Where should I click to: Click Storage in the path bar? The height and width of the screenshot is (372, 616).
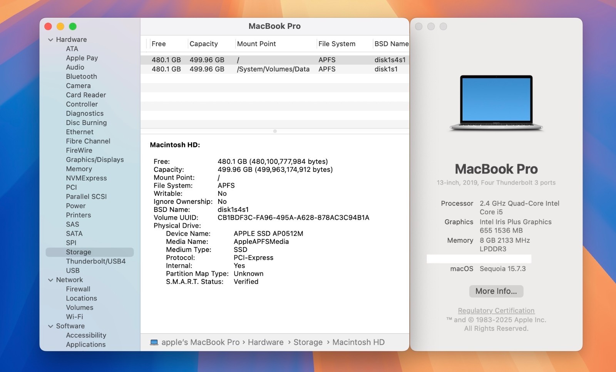[x=308, y=342]
